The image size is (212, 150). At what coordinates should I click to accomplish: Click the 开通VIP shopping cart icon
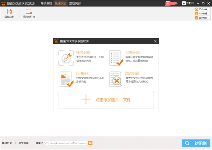pos(184,3)
